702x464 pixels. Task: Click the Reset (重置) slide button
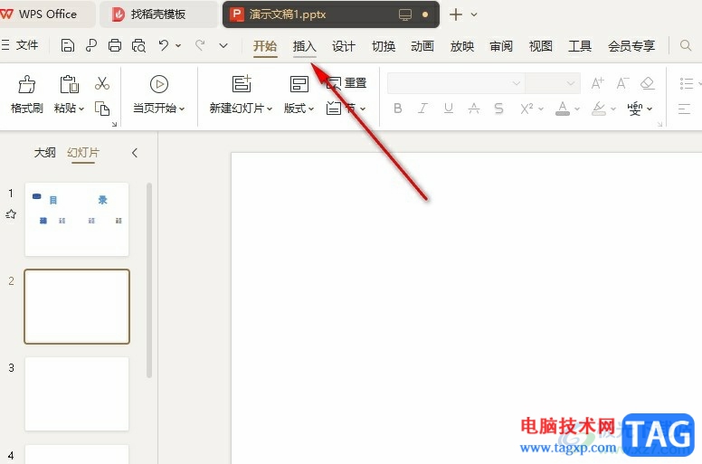346,83
